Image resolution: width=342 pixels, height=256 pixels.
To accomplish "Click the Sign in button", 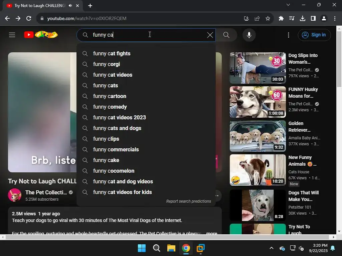I will [314, 35].
